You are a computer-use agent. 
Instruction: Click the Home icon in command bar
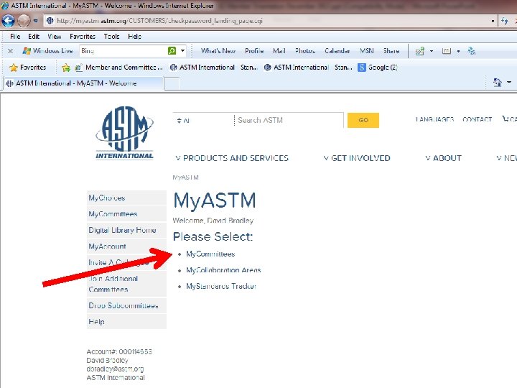[497, 82]
